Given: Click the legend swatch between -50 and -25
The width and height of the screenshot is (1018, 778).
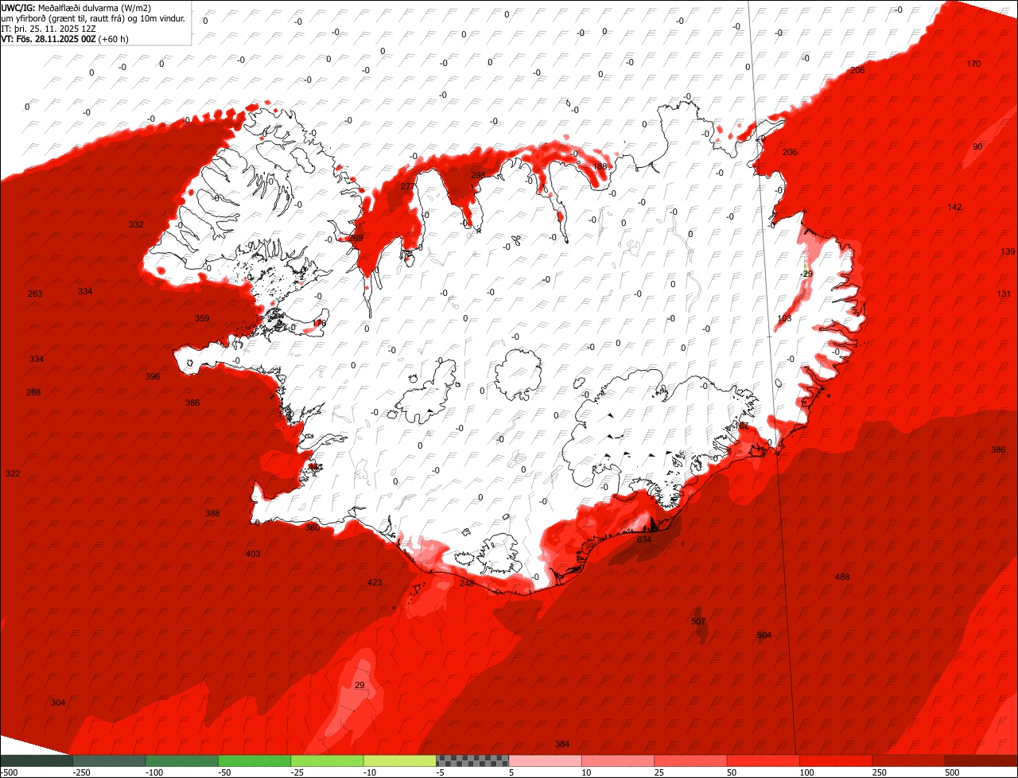Looking at the screenshot, I should (x=254, y=760).
